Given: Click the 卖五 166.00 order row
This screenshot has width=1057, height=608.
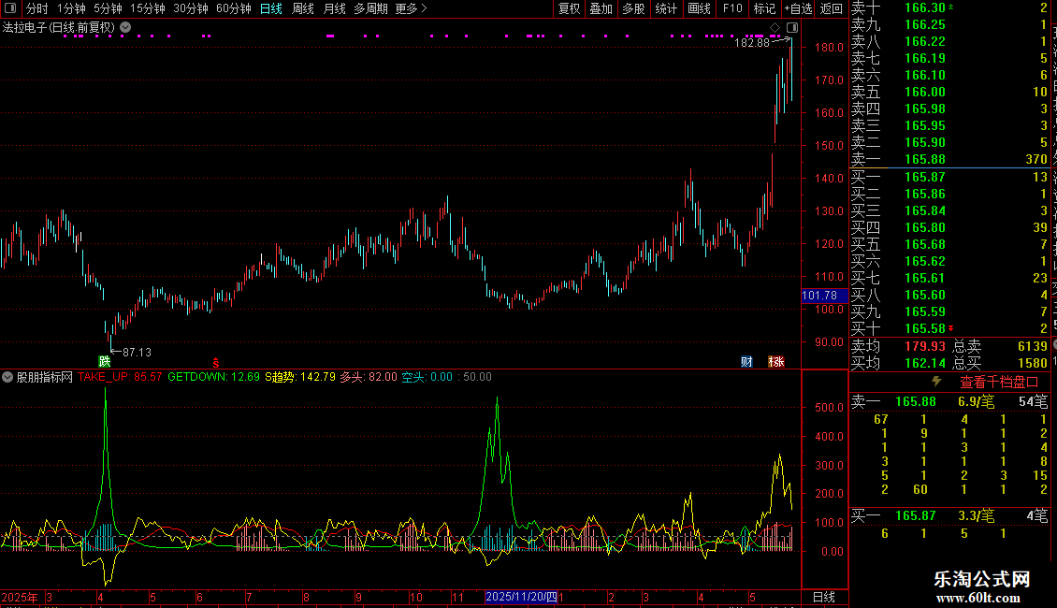Looking at the screenshot, I should (x=949, y=92).
